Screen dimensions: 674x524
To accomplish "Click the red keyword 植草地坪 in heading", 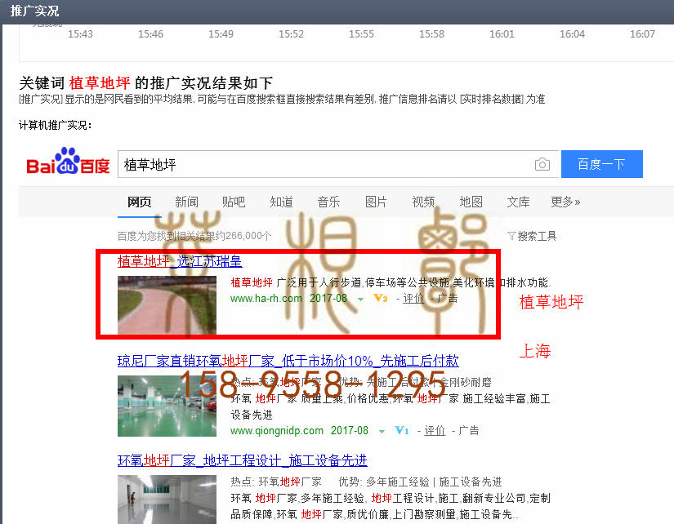I will click(x=100, y=82).
